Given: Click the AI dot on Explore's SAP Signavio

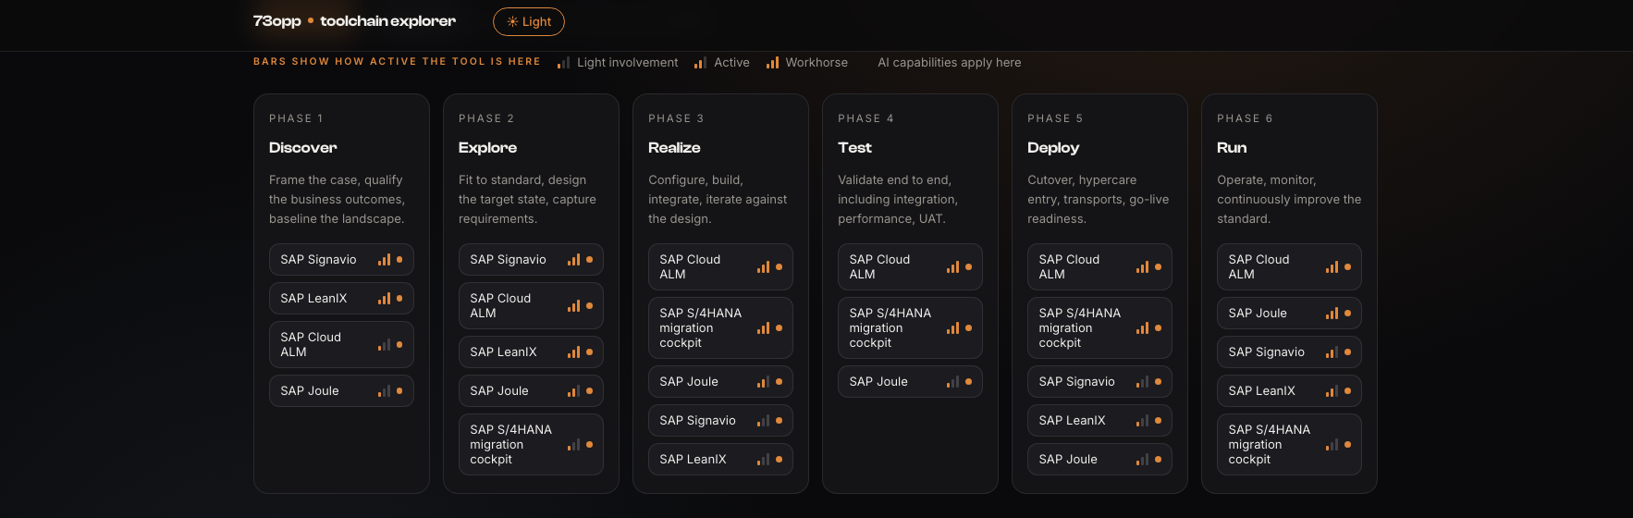Looking at the screenshot, I should pos(589,260).
